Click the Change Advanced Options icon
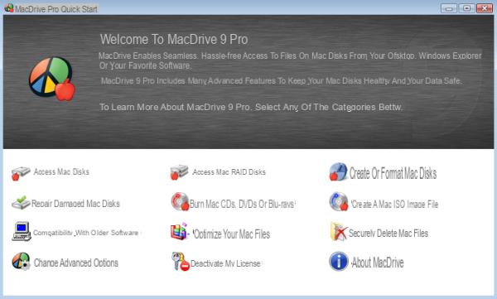This screenshot has width=497, height=299. point(21,261)
